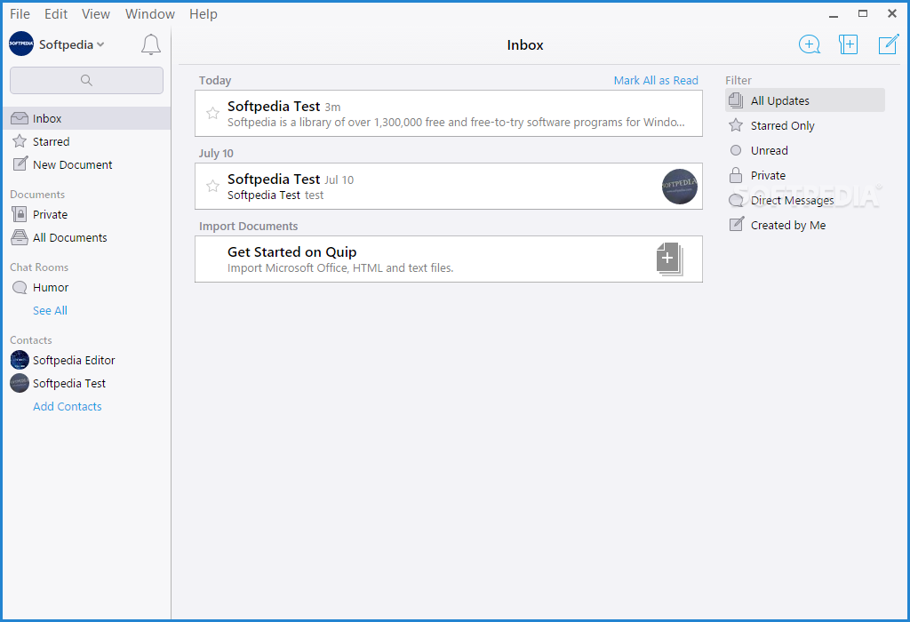This screenshot has height=622, width=910.
Task: Open the View menu
Action: click(x=96, y=14)
